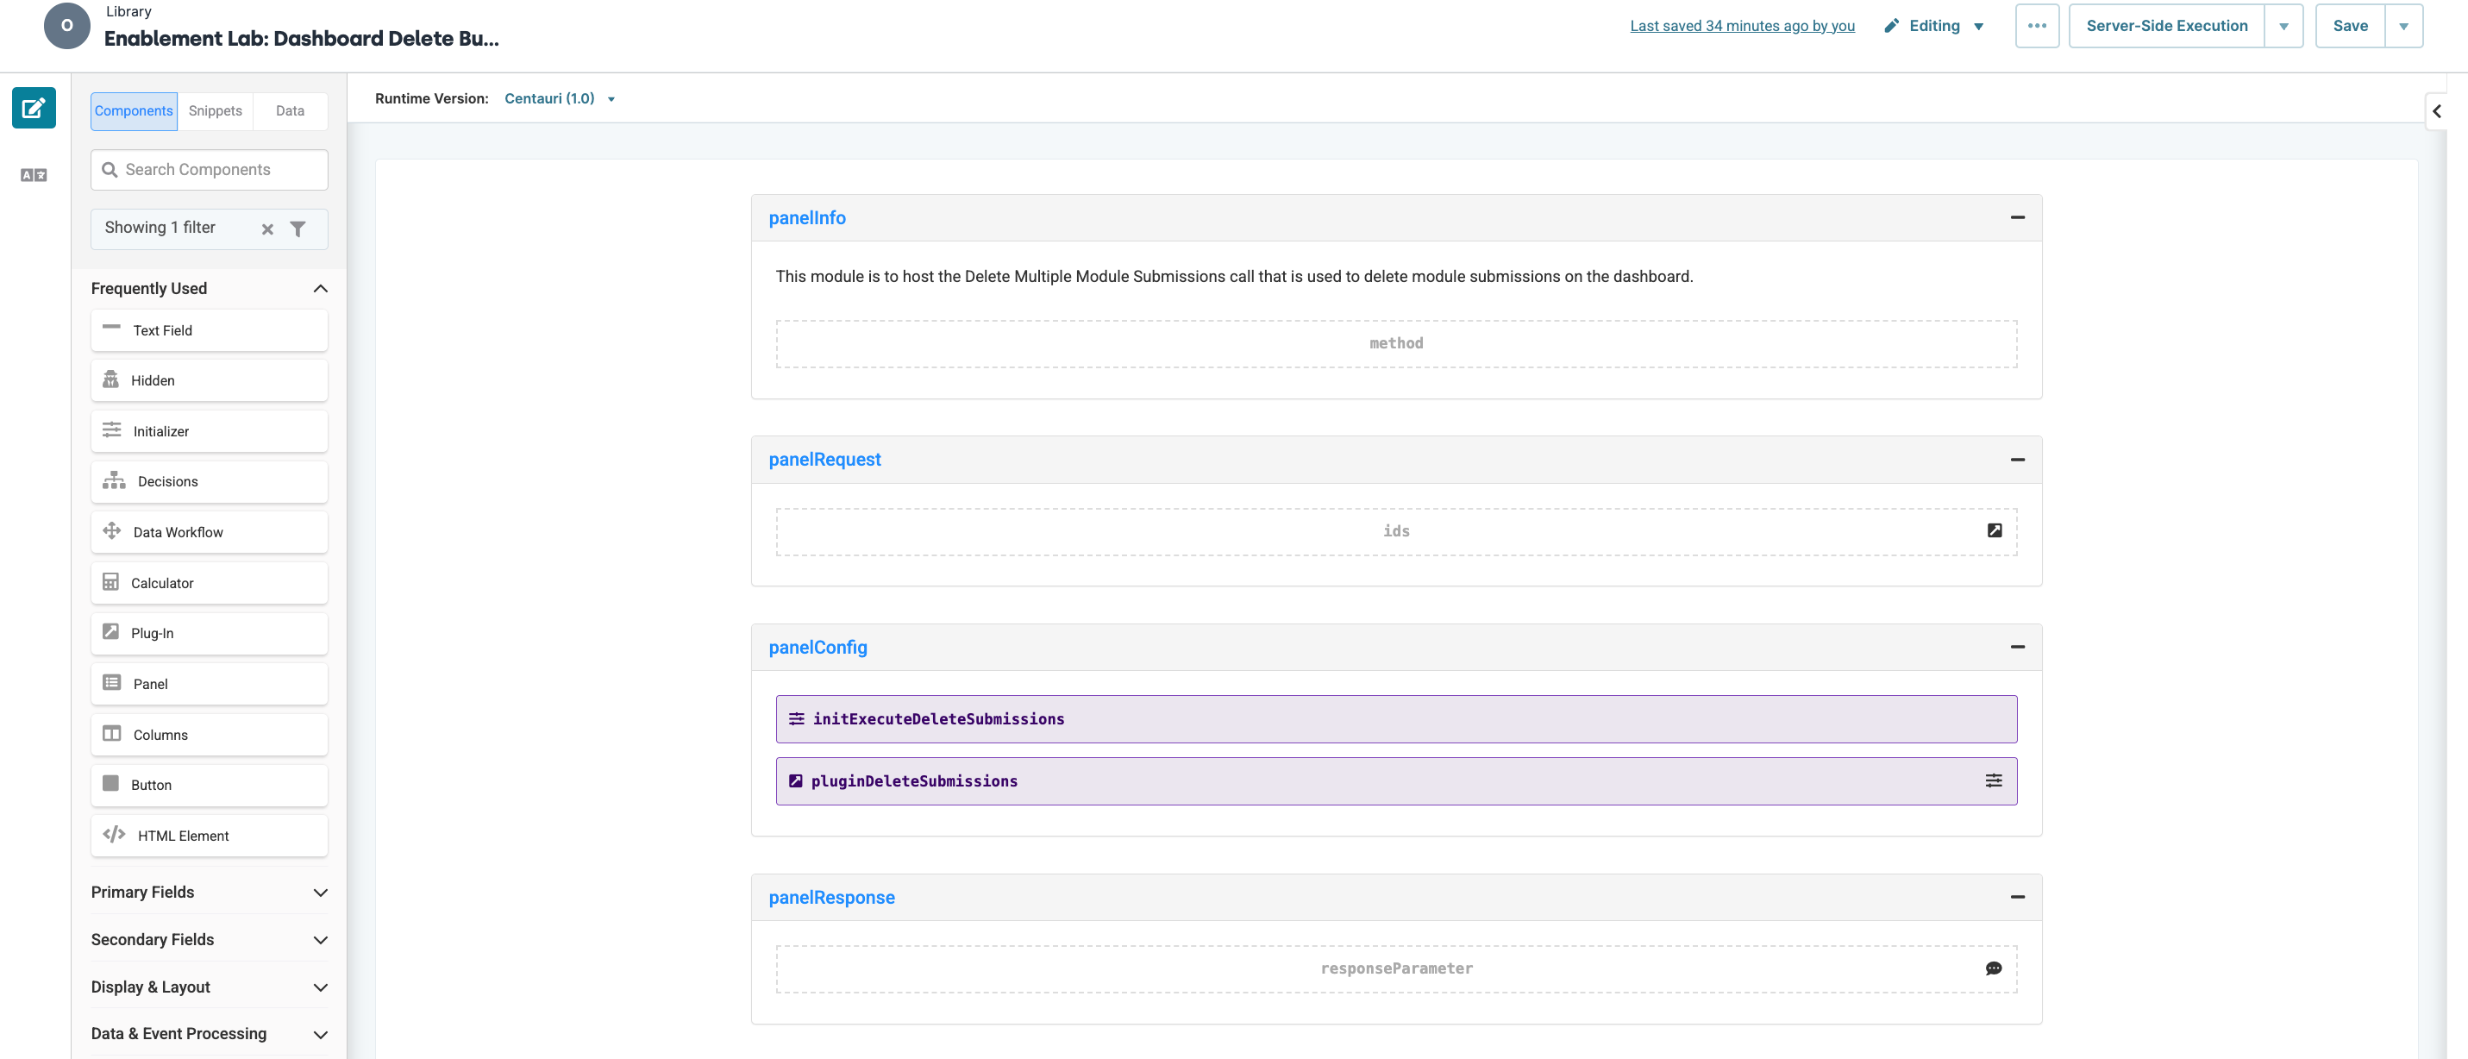This screenshot has width=2468, height=1059.
Task: Select the Calculator component
Action: point(209,583)
